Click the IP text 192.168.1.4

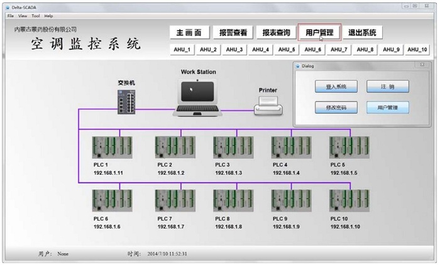click(286, 173)
